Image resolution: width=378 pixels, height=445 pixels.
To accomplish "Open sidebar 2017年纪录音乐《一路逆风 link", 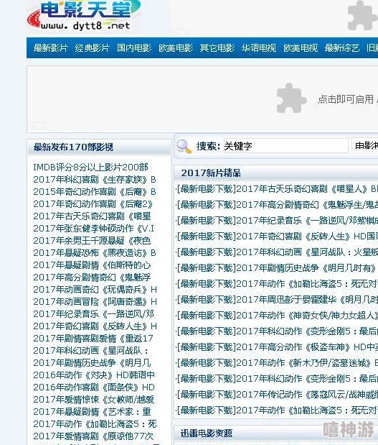I will coord(94,314).
